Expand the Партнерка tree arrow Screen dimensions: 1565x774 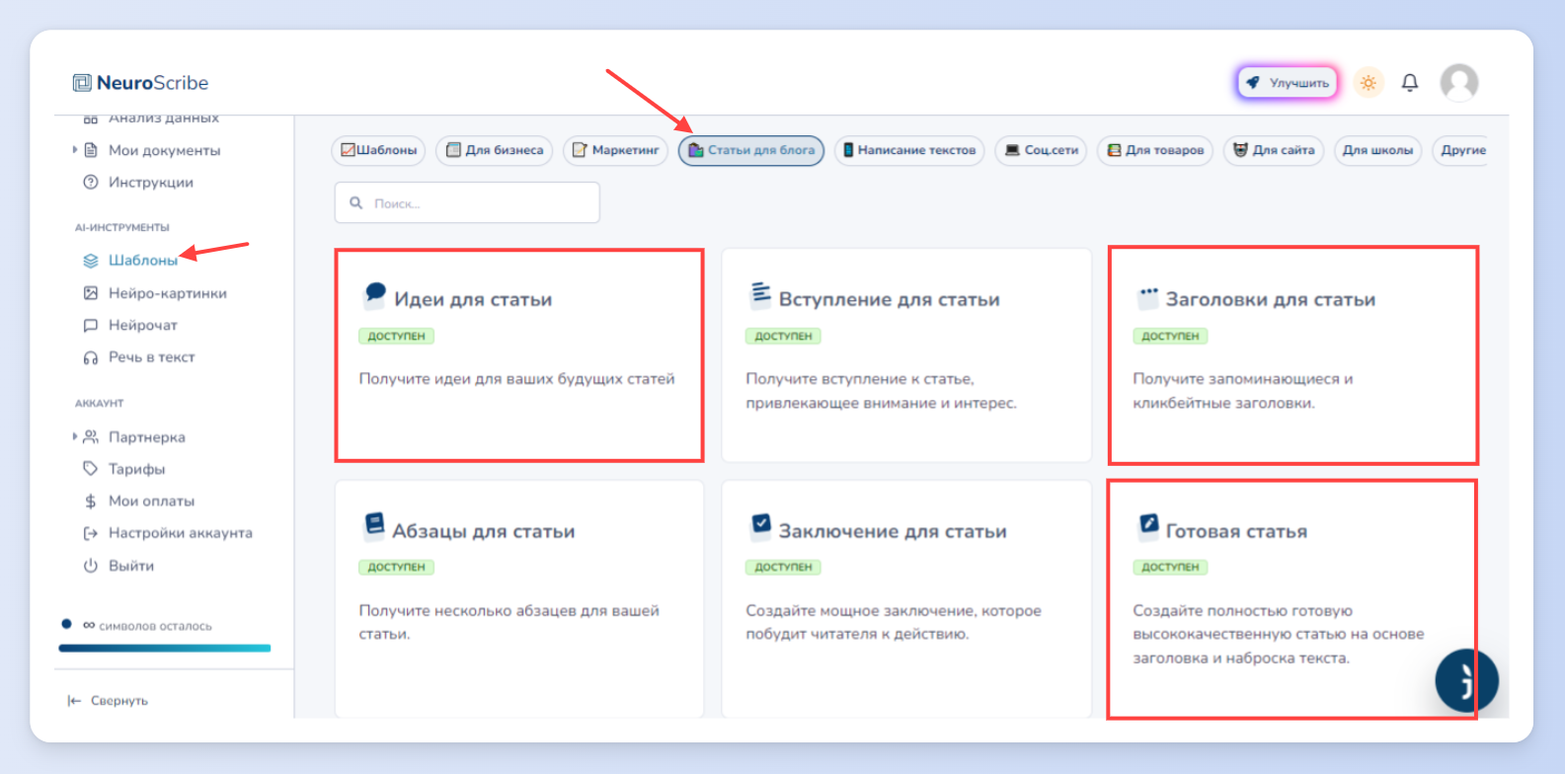coord(75,436)
